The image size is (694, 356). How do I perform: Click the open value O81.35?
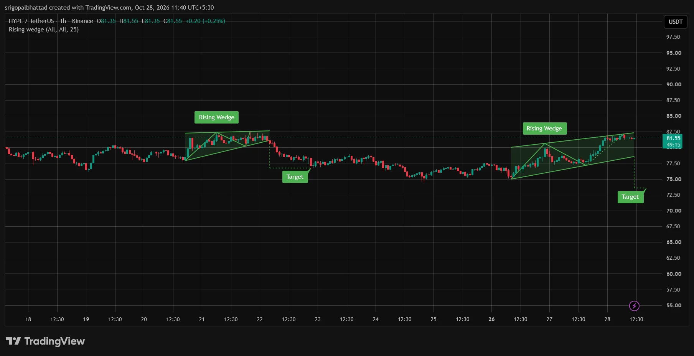pos(106,21)
